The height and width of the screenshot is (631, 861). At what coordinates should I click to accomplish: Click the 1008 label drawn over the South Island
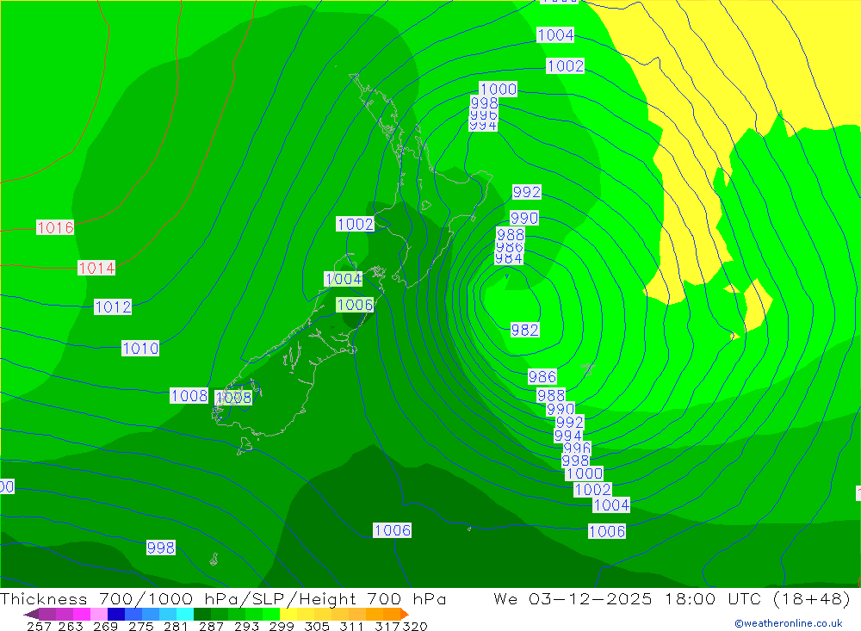click(233, 398)
